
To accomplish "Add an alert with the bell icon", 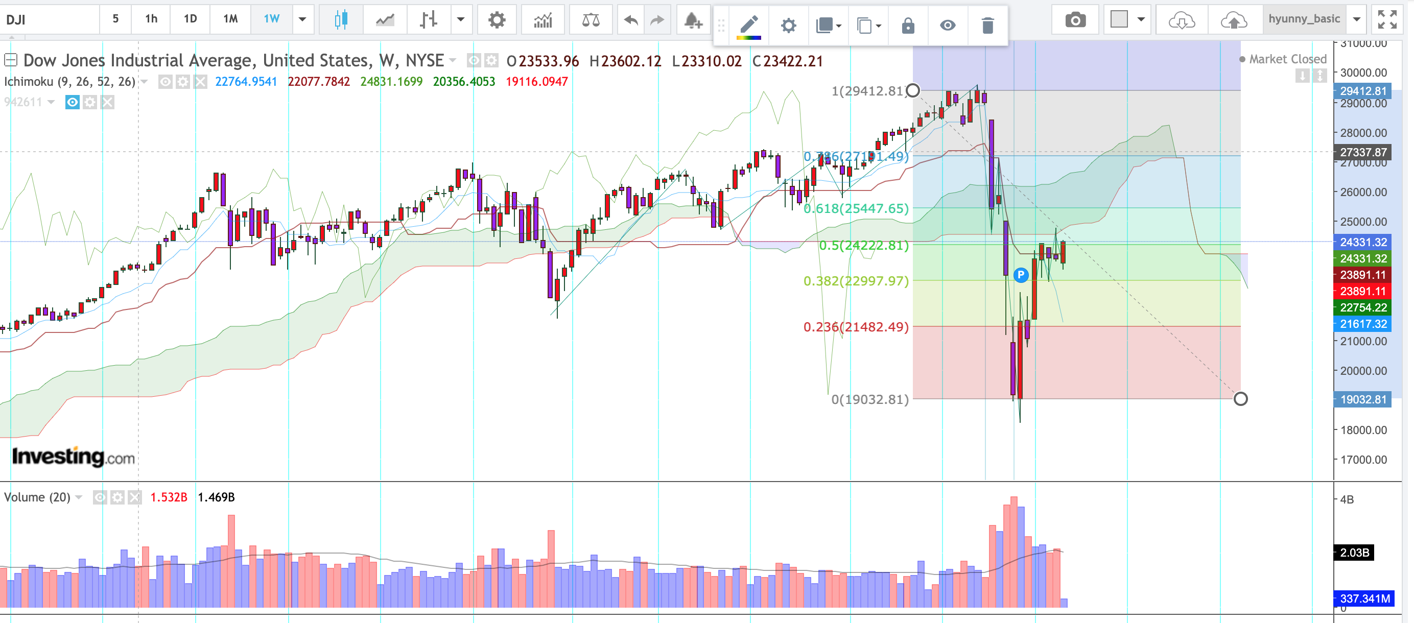I will [x=693, y=20].
